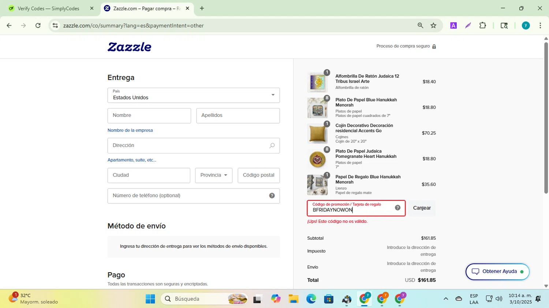Open the Chrome profile avatar
The width and height of the screenshot is (549, 308).
526,26
